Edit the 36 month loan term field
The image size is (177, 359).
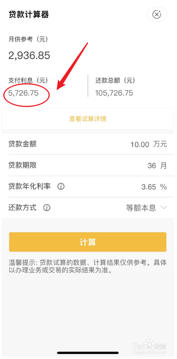click(152, 166)
